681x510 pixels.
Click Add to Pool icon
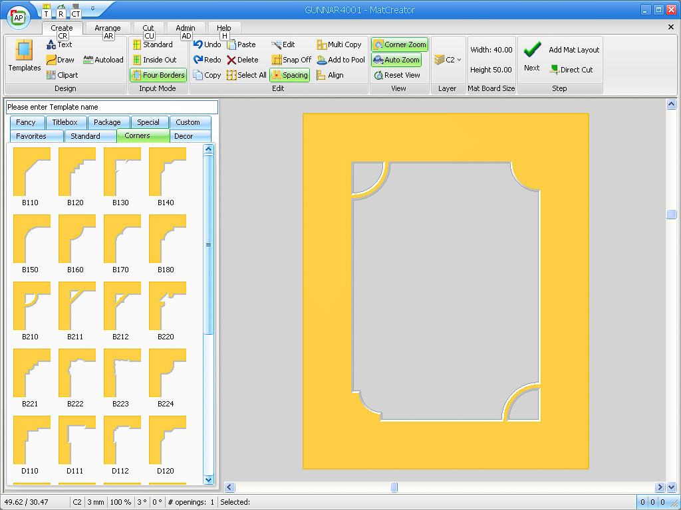pyautogui.click(x=321, y=60)
